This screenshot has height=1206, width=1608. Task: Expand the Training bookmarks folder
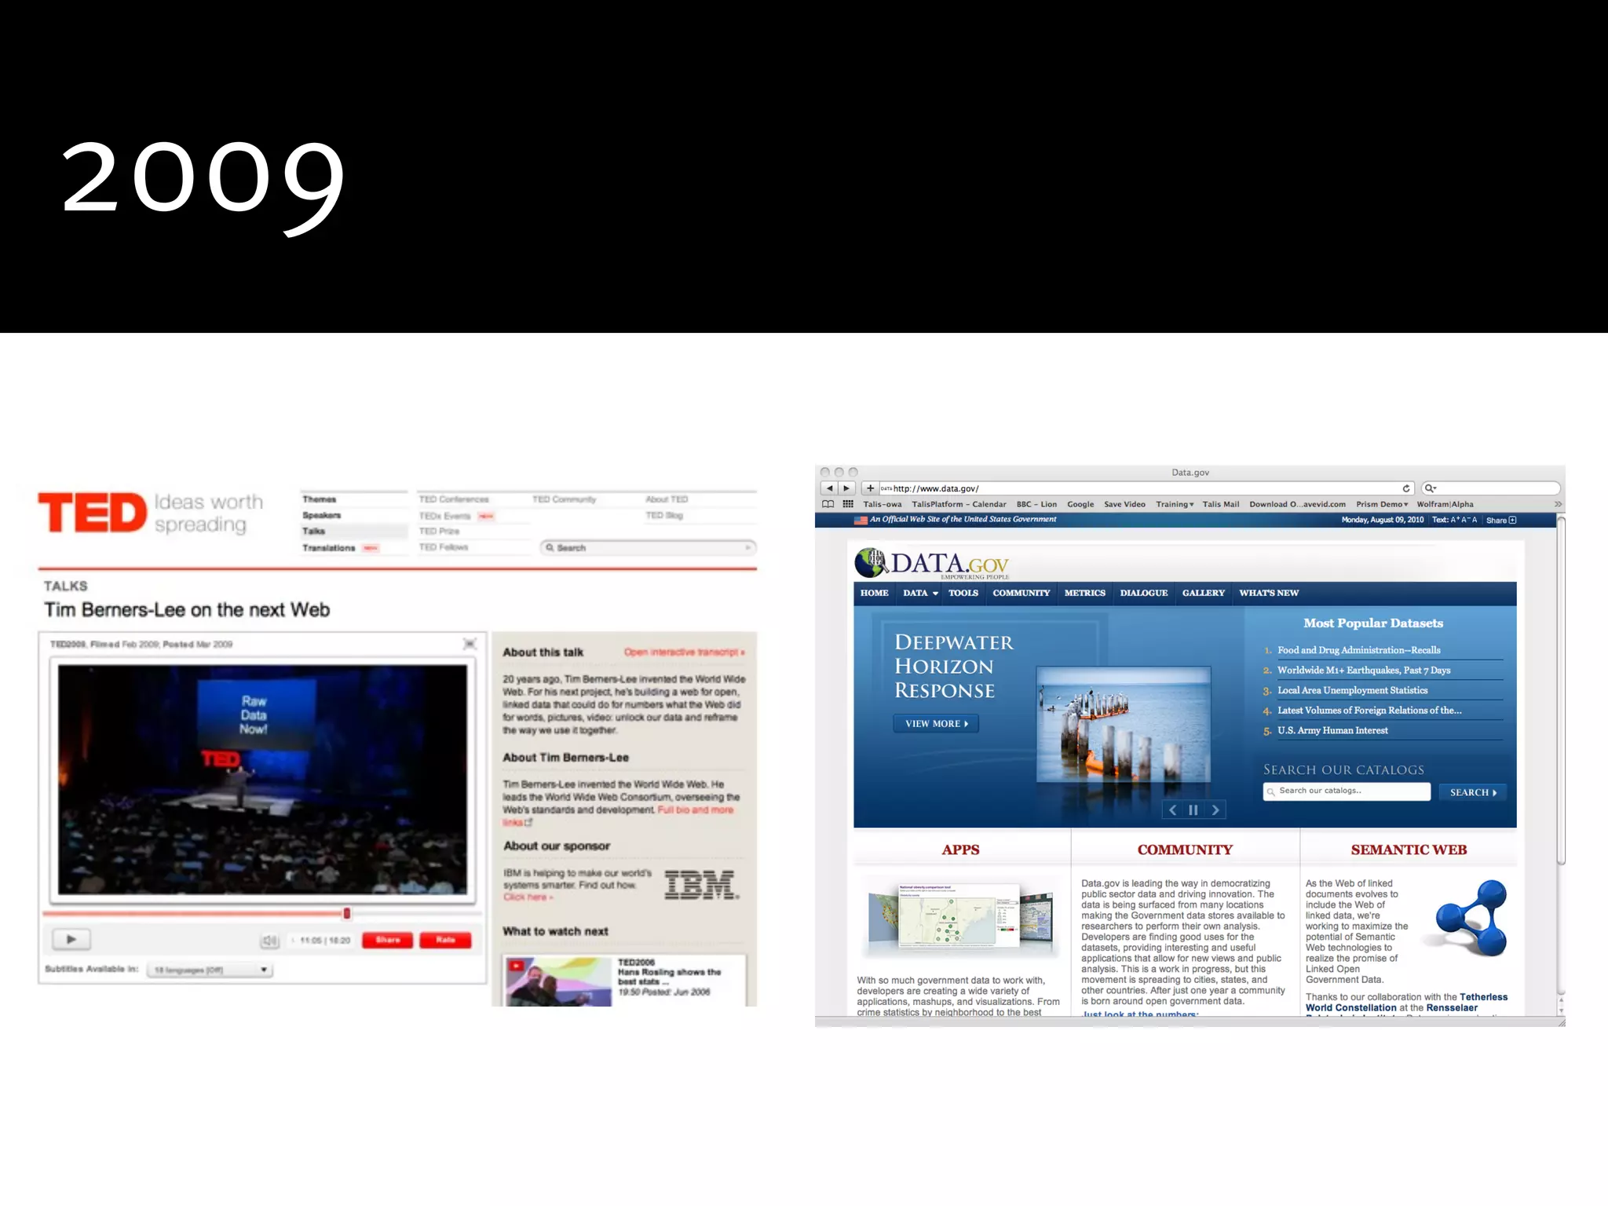pyautogui.click(x=1175, y=504)
